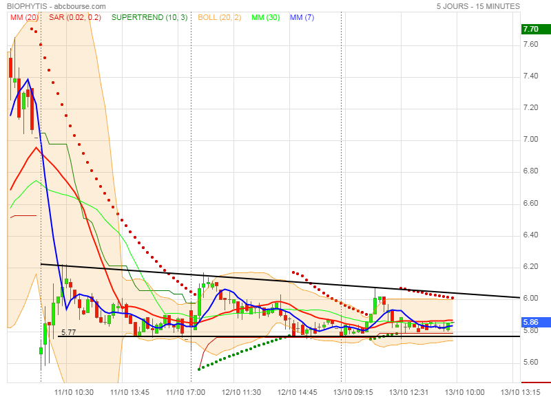551x399 pixels.
Task: Click the 7.40 price axis value
Action: coord(530,76)
